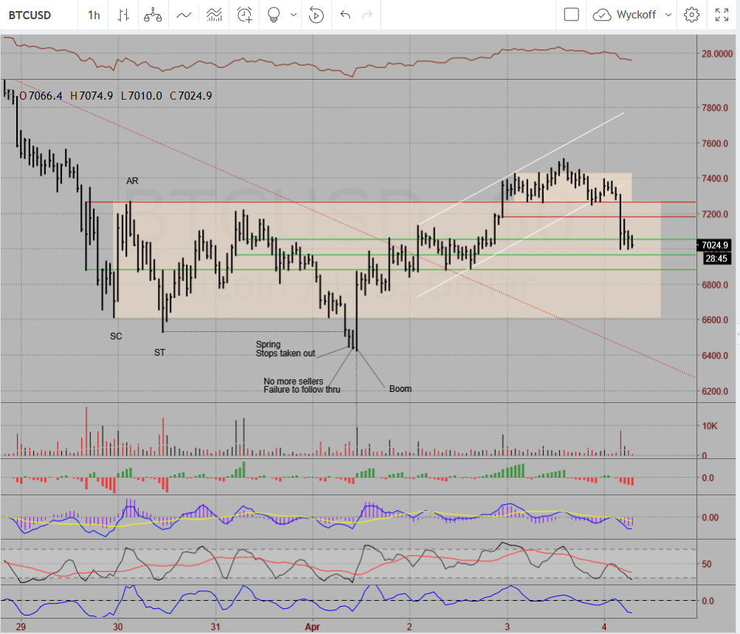Click the redo arrow
Viewport: 740px width, 634px height.
[x=367, y=15]
